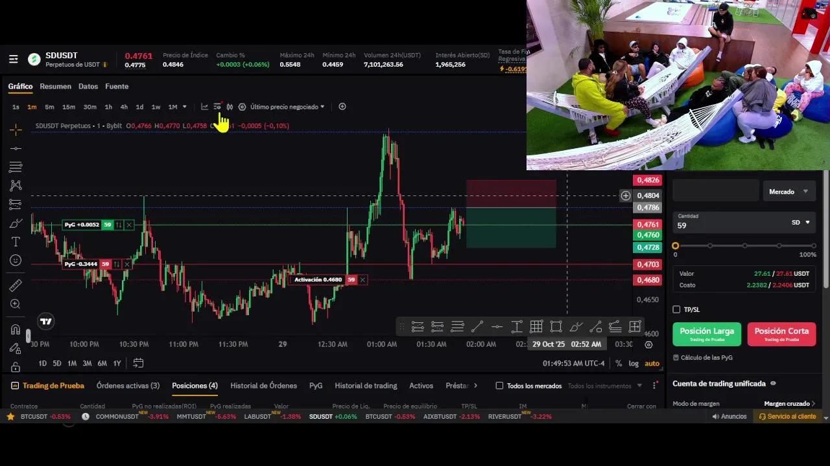Select the ruler measure tool

(x=16, y=285)
